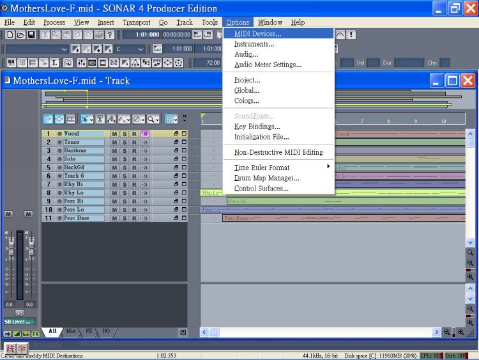Image resolution: width=479 pixels, height=360 pixels.
Task: Click the New file toolbar icon
Action: [x=10, y=35]
